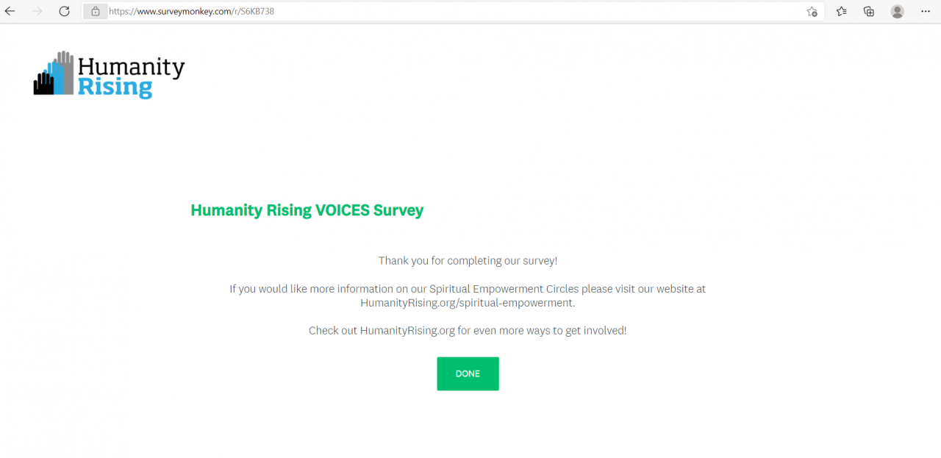Click the raised hands logo graphic
941x458 pixels.
pyautogui.click(x=54, y=74)
